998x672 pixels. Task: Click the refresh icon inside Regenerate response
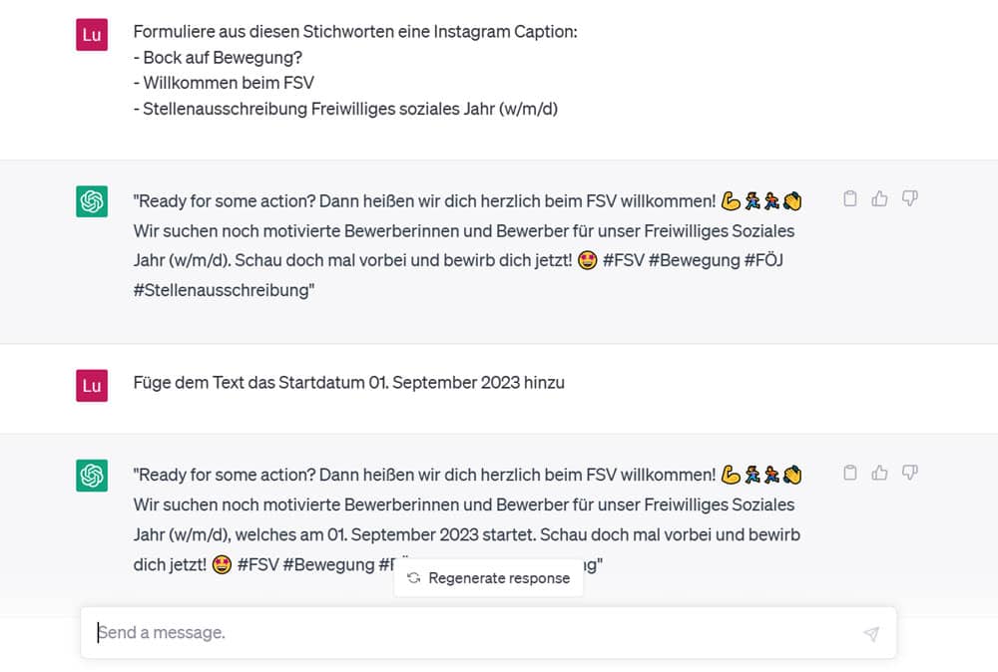[x=412, y=577]
